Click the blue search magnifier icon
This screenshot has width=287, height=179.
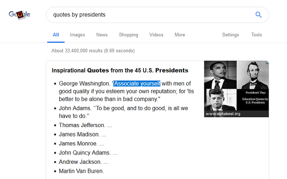(258, 15)
